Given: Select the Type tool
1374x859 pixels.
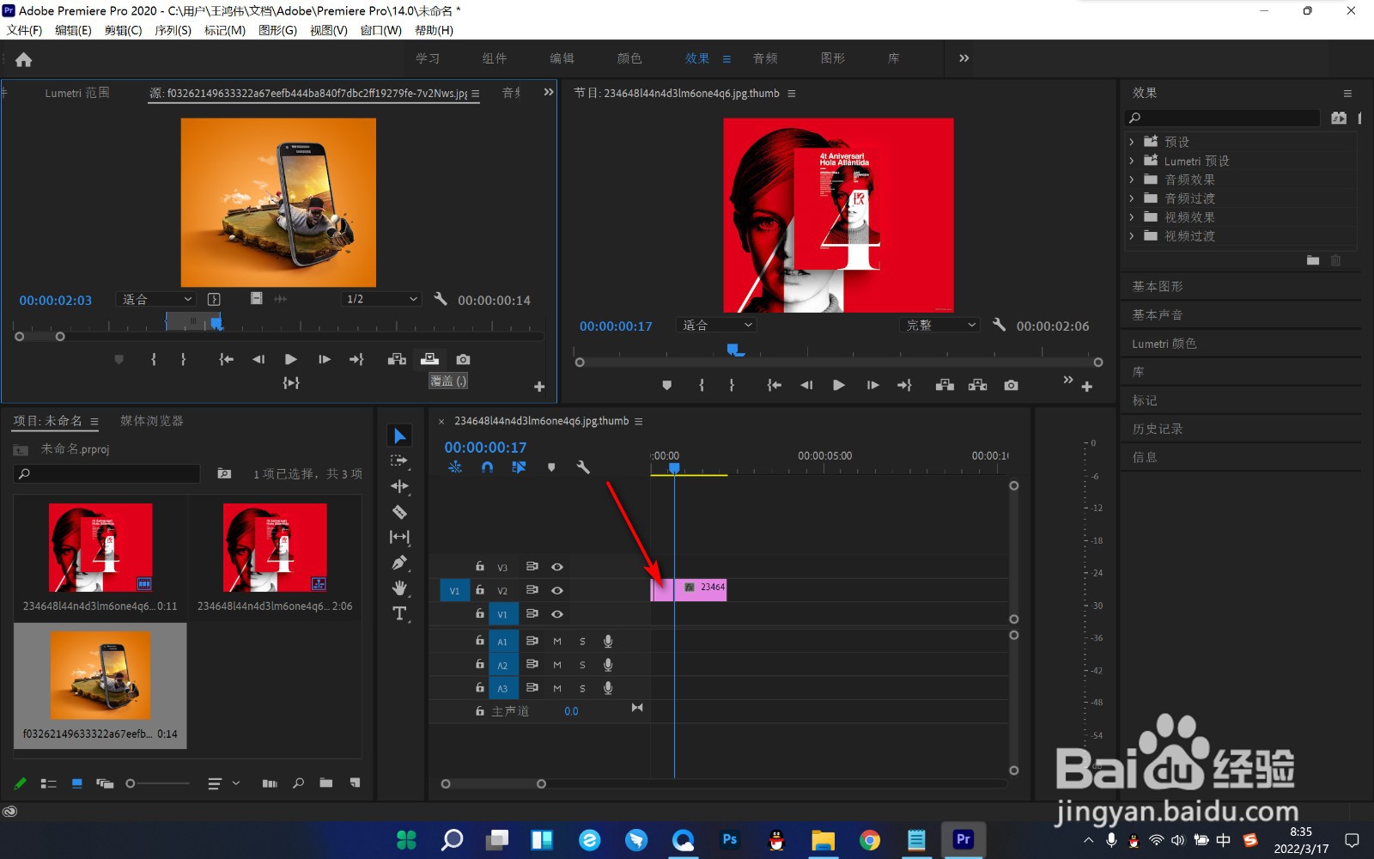Looking at the screenshot, I should click(x=399, y=613).
